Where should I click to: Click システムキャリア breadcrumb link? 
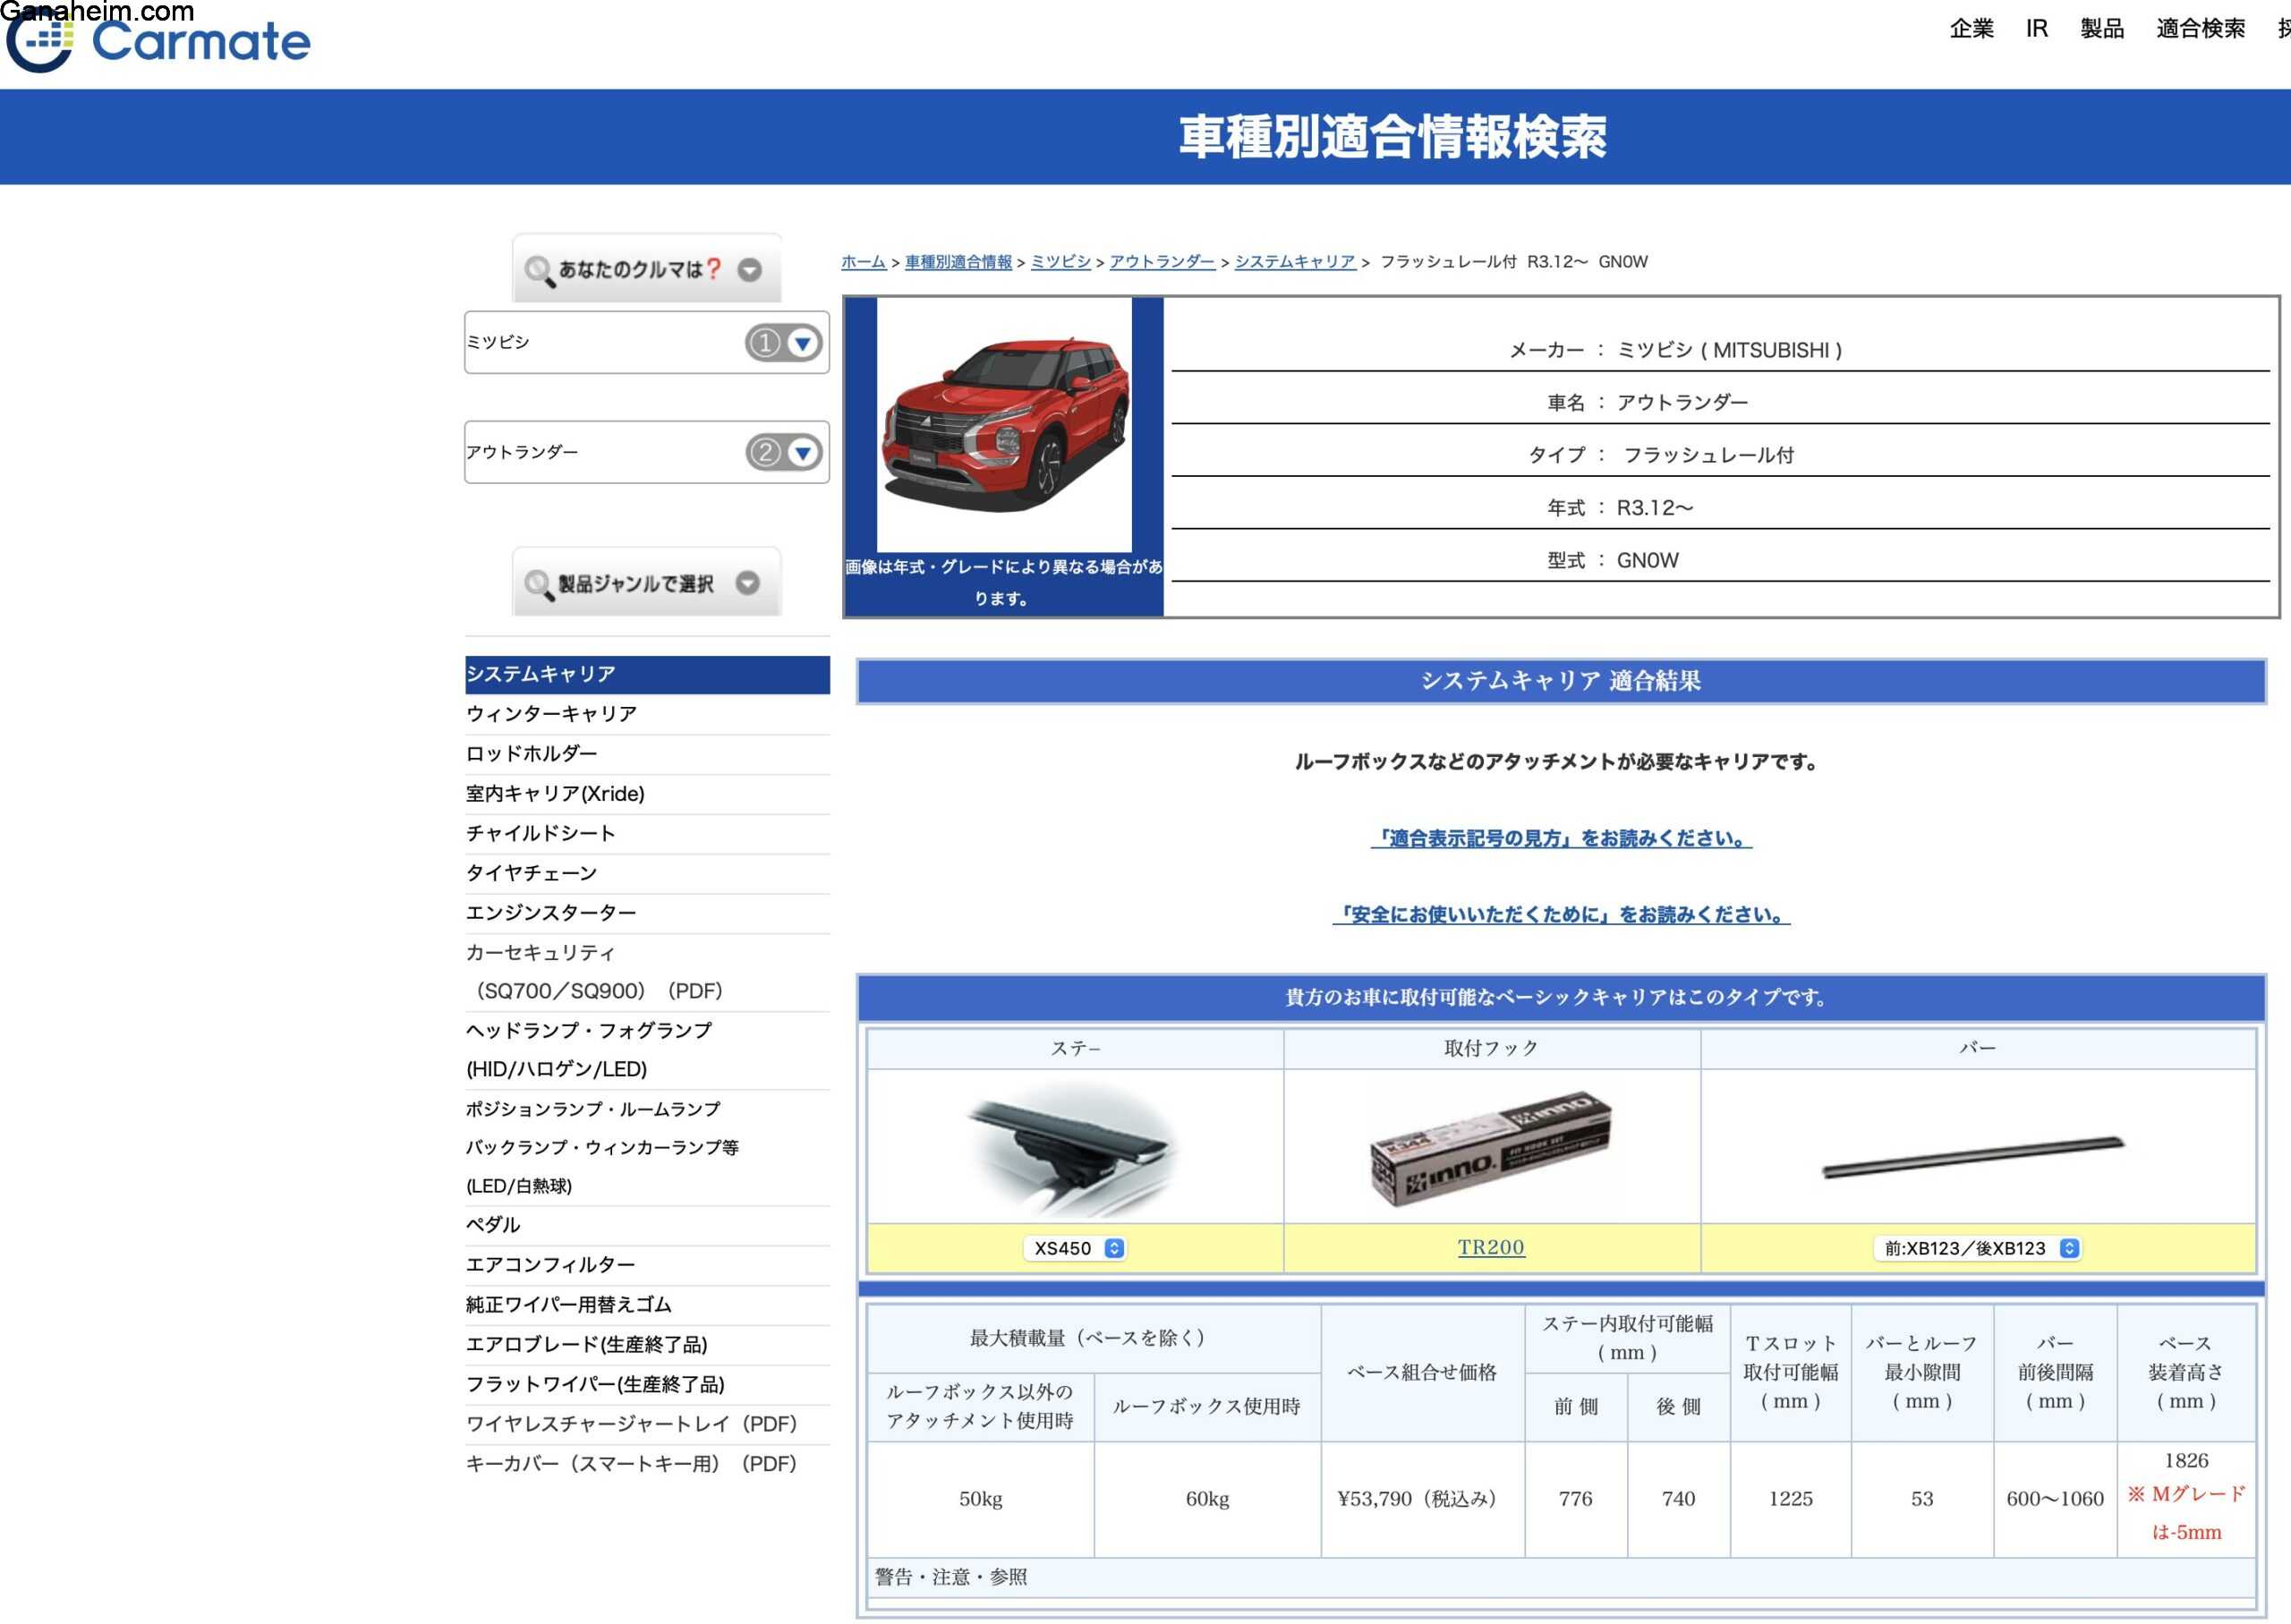1294,262
